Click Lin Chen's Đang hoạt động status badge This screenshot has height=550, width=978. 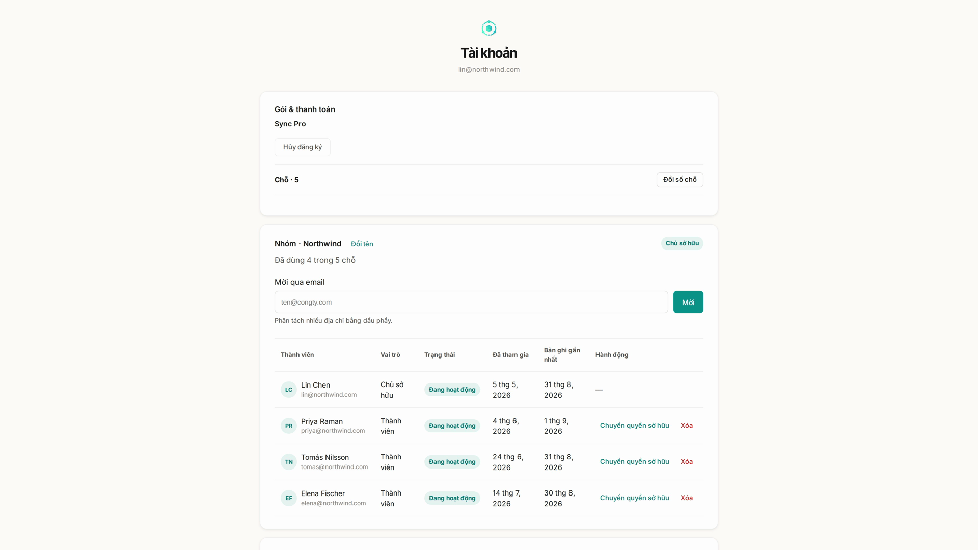pyautogui.click(x=452, y=390)
